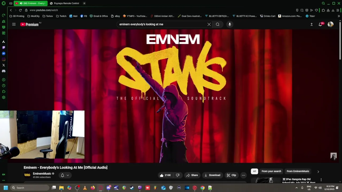
Task: Open X in Opera sidebar
Action: (x=3, y=65)
